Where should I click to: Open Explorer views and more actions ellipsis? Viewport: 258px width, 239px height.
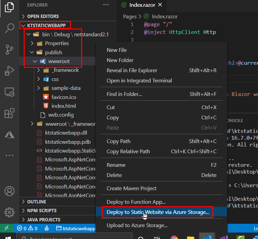[106, 5]
